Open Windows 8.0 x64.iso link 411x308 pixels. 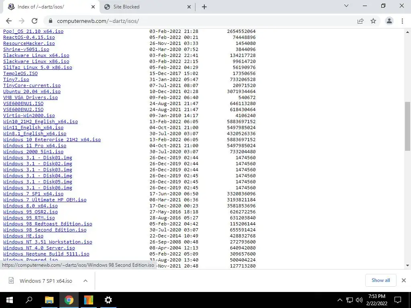coord(31,206)
